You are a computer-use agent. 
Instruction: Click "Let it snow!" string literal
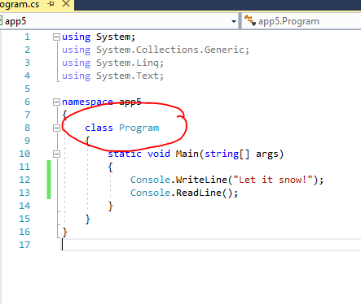[x=273, y=180]
